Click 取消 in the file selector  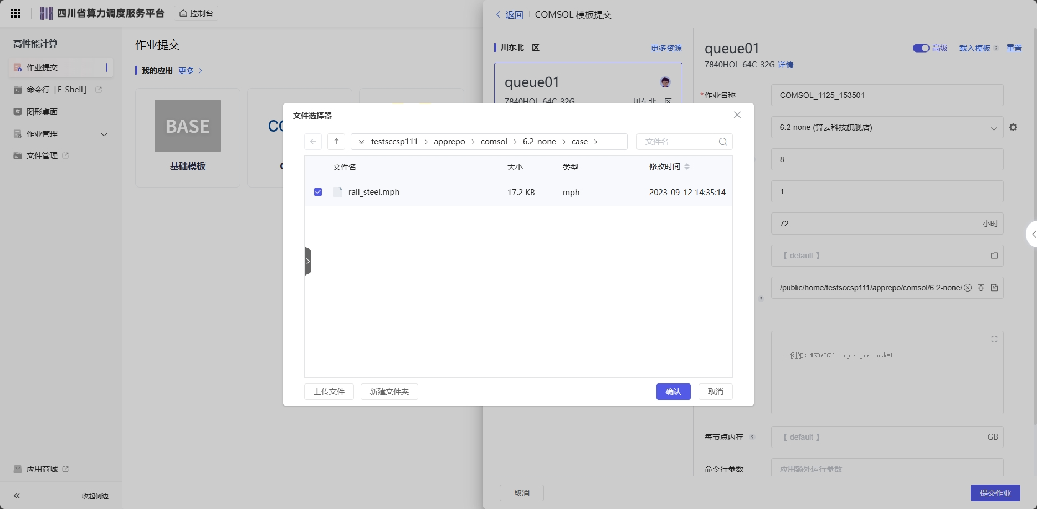(x=716, y=392)
